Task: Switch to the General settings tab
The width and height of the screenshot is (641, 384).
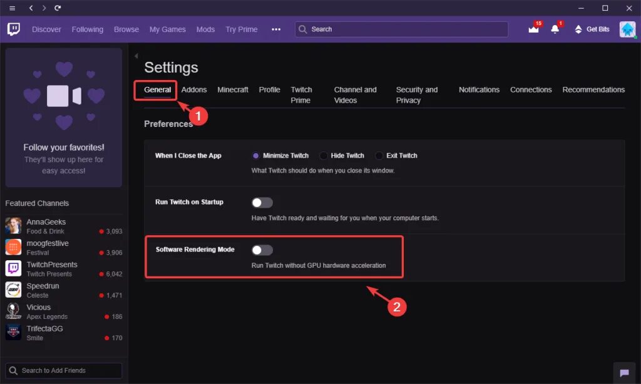Action: point(157,90)
